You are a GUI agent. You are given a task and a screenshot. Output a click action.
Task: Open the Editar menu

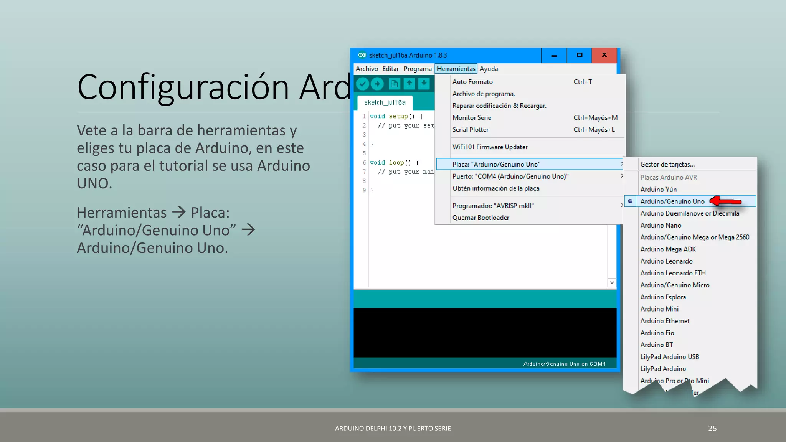point(390,69)
